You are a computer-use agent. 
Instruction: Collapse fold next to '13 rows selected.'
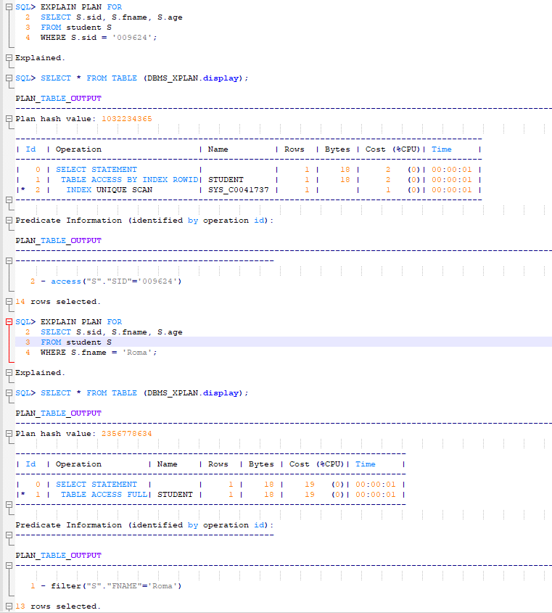[9, 606]
